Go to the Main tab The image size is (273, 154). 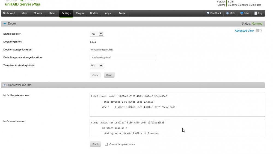point(24,13)
